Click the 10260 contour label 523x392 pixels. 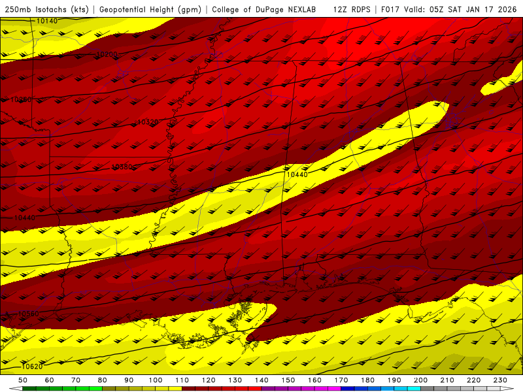pos(21,99)
